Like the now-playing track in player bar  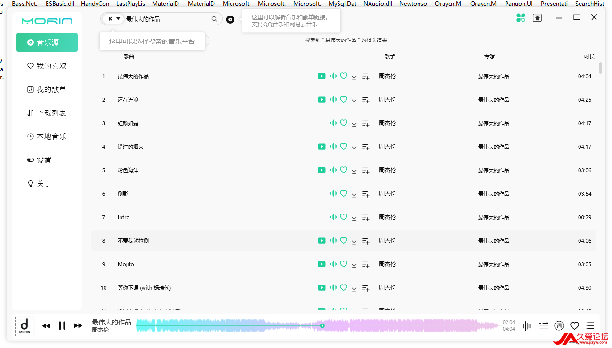pos(574,325)
